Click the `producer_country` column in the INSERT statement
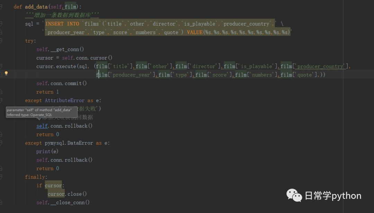Screen dimensions: 374x213 coord(247,24)
